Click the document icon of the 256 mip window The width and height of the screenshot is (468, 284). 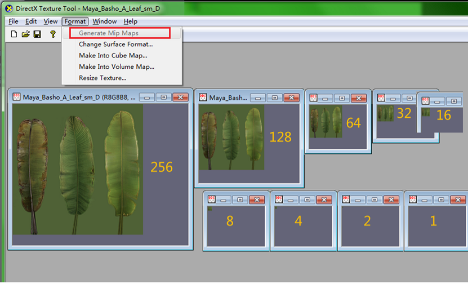pos(16,97)
